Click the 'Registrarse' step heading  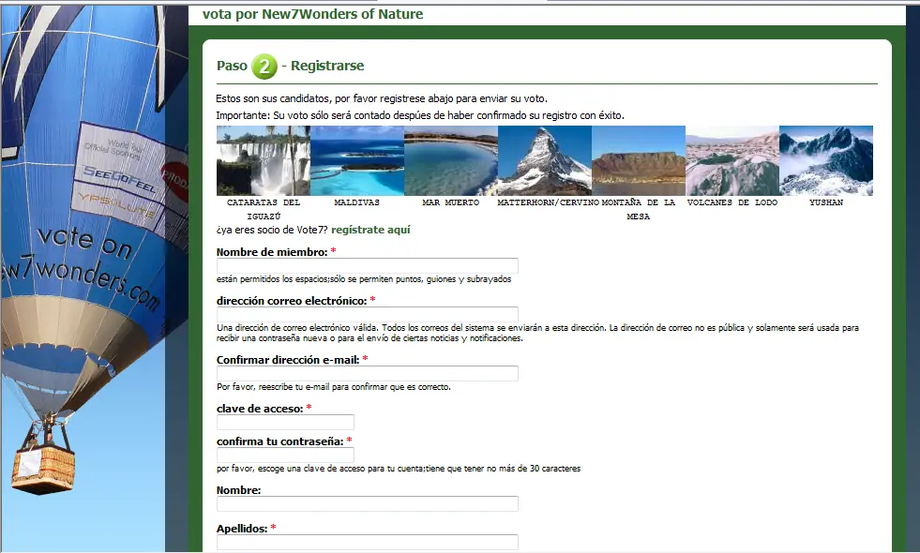click(327, 66)
